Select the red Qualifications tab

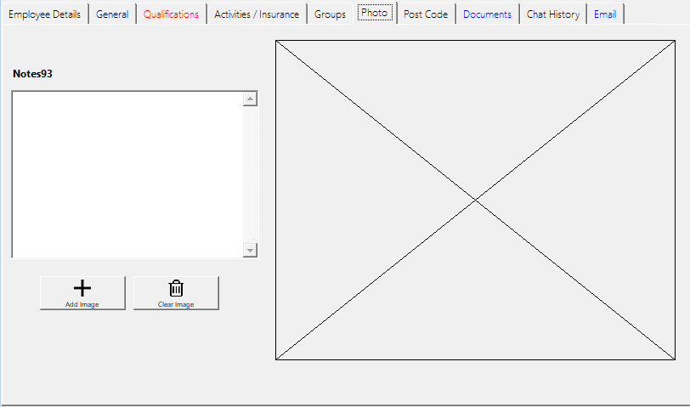point(171,14)
